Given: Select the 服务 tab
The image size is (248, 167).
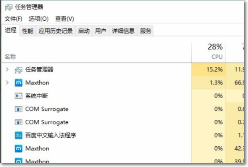Looking at the screenshot, I should point(145,31).
